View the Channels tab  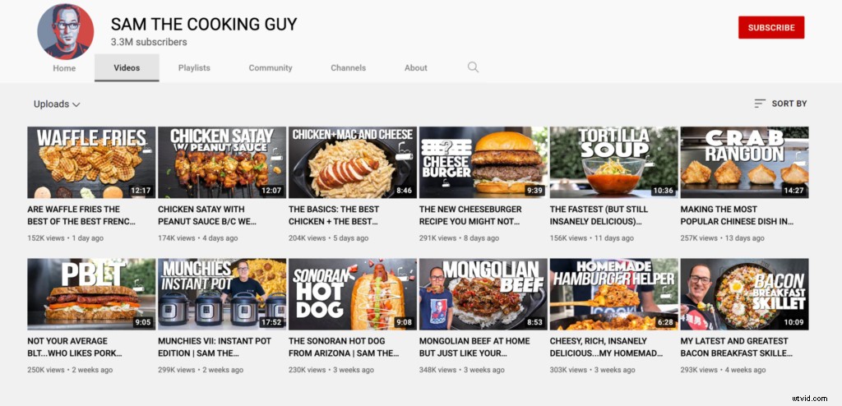(349, 67)
